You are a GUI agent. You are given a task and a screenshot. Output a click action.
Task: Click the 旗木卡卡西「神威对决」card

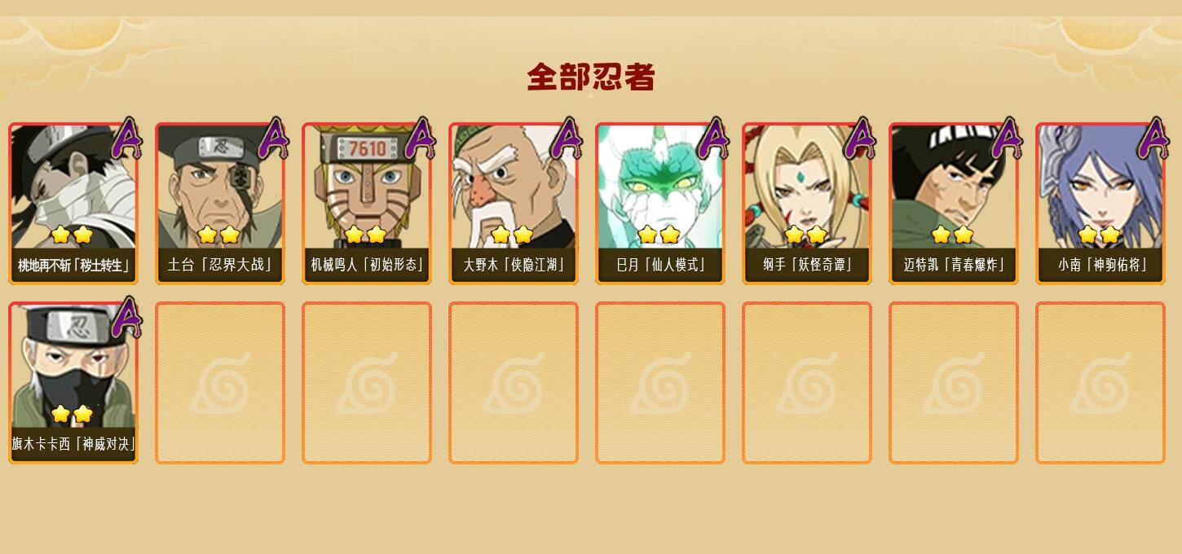[73, 383]
